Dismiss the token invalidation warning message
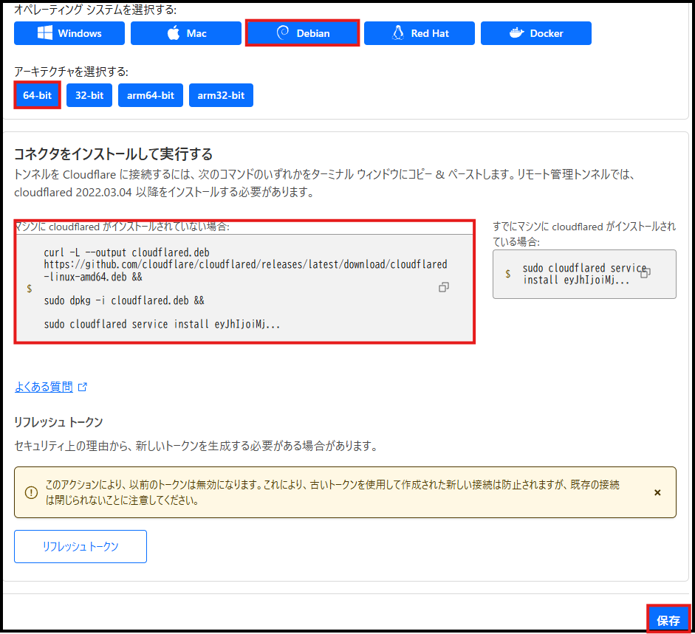This screenshot has width=695, height=634. pos(657,492)
